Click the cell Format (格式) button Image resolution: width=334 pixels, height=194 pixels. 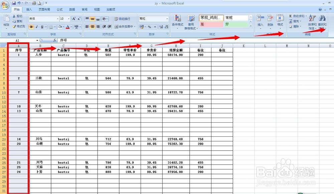coord(280,22)
